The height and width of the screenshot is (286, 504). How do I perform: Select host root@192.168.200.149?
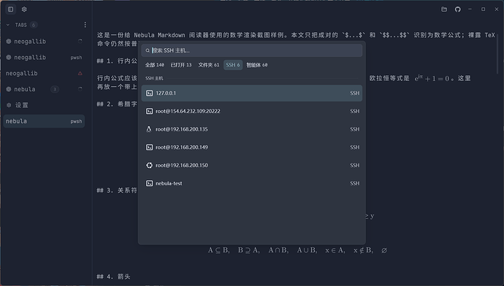click(252, 147)
